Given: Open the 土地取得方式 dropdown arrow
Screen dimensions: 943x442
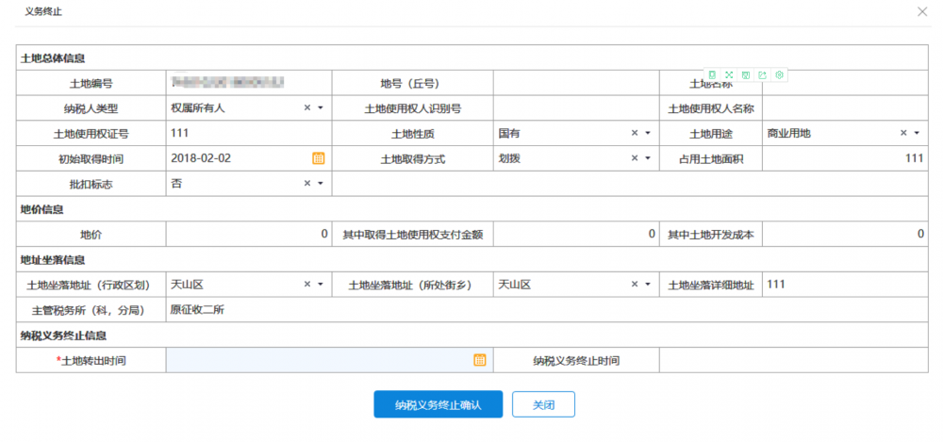Looking at the screenshot, I should coord(648,159).
